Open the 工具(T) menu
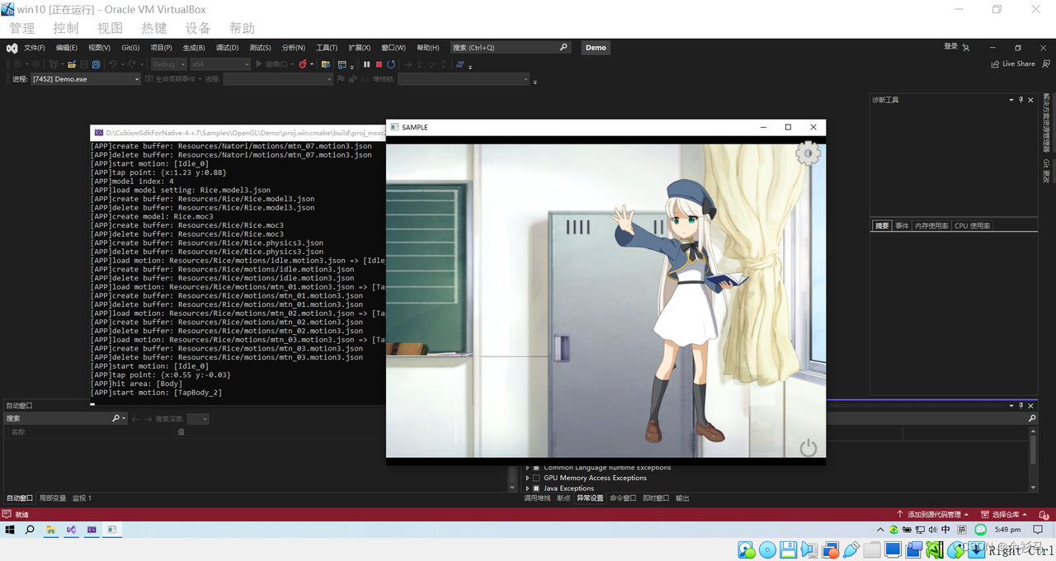Screen dimensions: 1056x561 click(327, 48)
